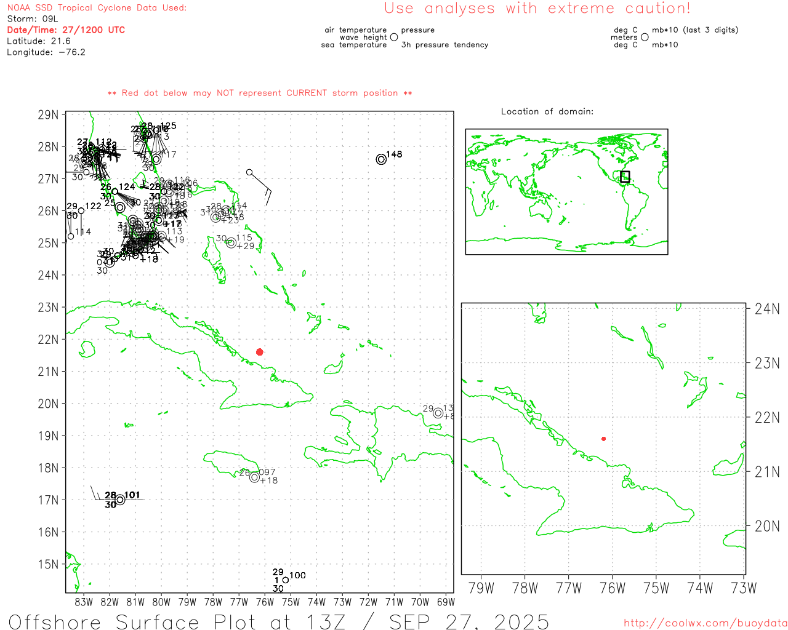This screenshot has width=788, height=630.
Task: Click the red dot in the zoomed inset map
Action: [603, 439]
